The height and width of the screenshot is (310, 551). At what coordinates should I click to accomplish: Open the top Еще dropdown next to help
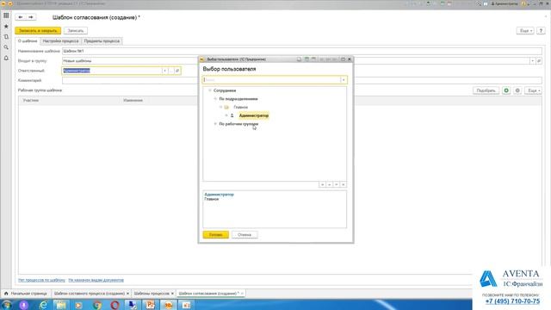[525, 31]
